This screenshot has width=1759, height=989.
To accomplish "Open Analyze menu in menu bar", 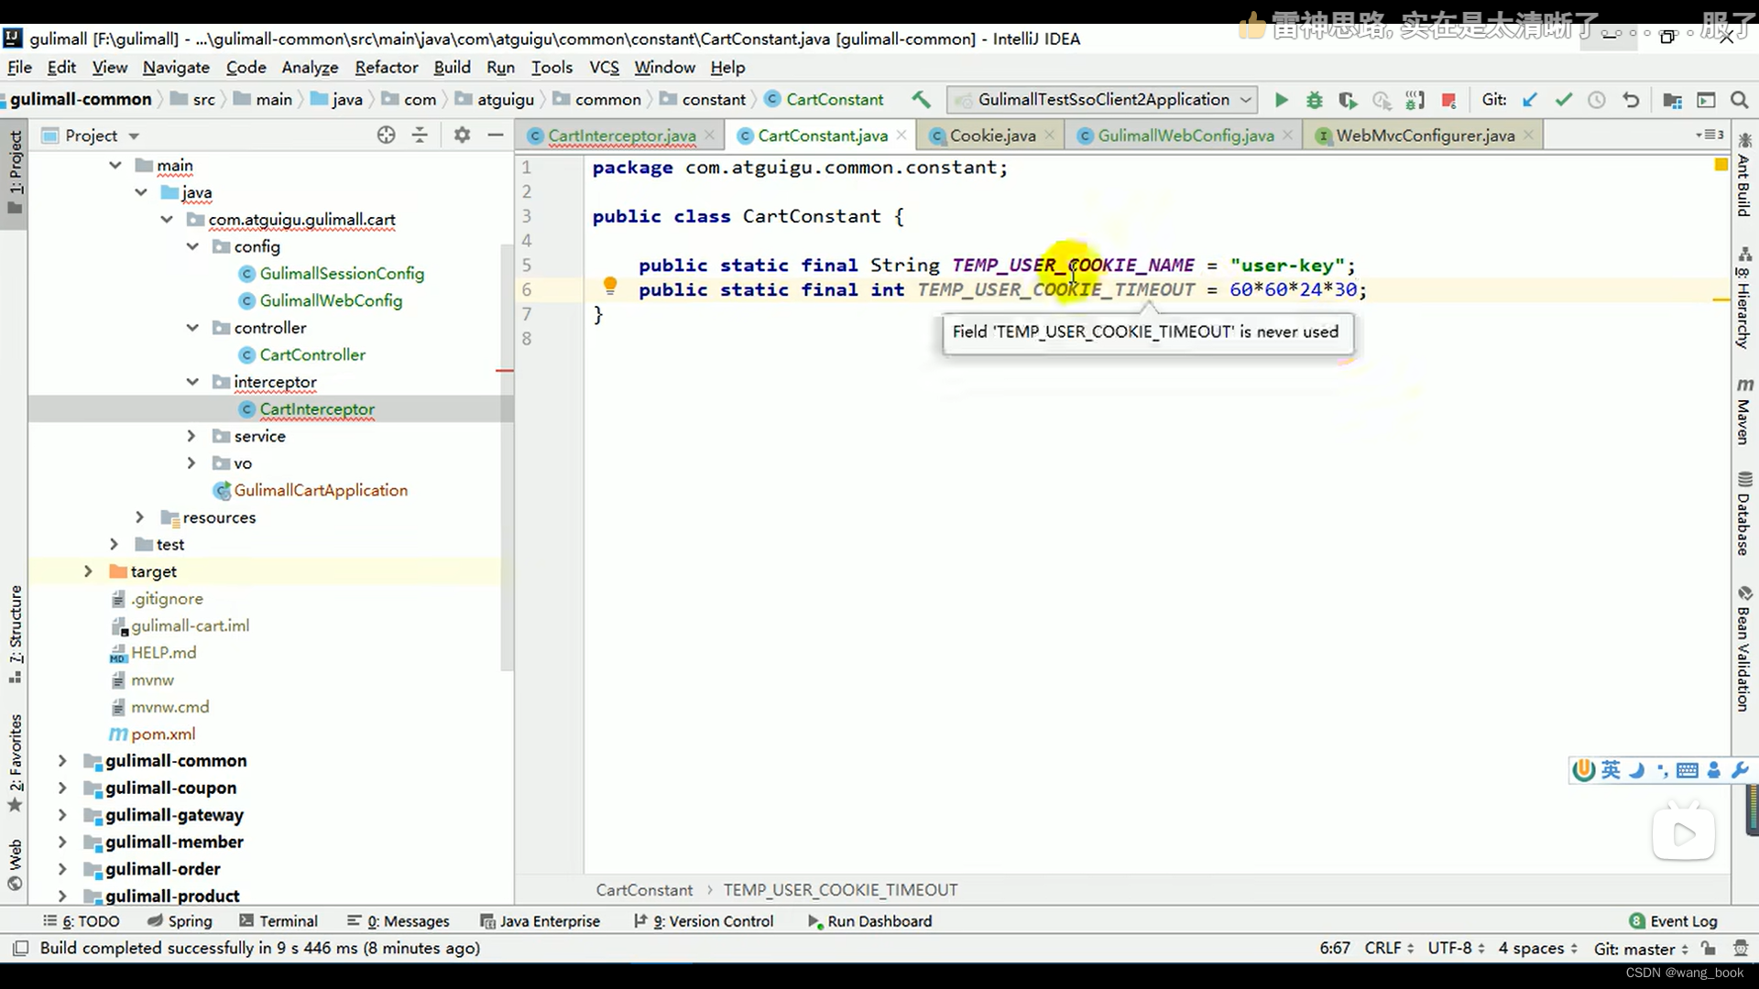I will (310, 67).
